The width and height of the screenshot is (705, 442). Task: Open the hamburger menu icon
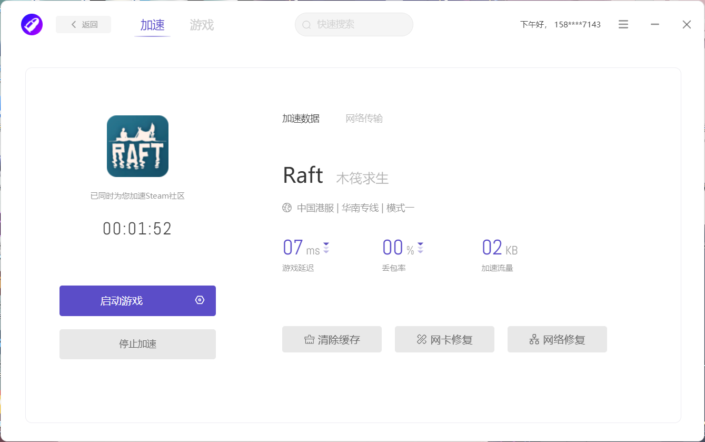(623, 24)
